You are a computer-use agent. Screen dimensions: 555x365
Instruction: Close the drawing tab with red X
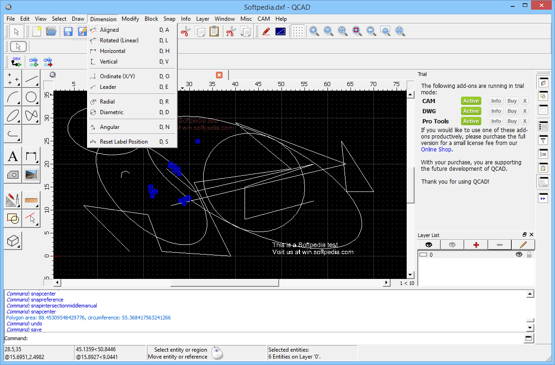pyautogui.click(x=219, y=75)
